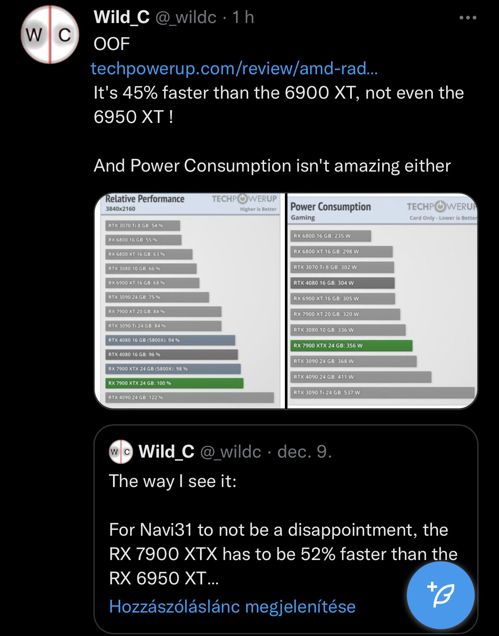Tap the 1 h timestamp of tweet

[x=243, y=18]
